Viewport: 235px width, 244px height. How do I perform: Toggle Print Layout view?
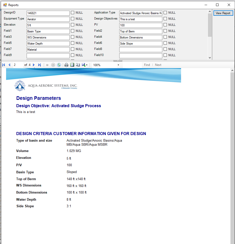(72, 65)
